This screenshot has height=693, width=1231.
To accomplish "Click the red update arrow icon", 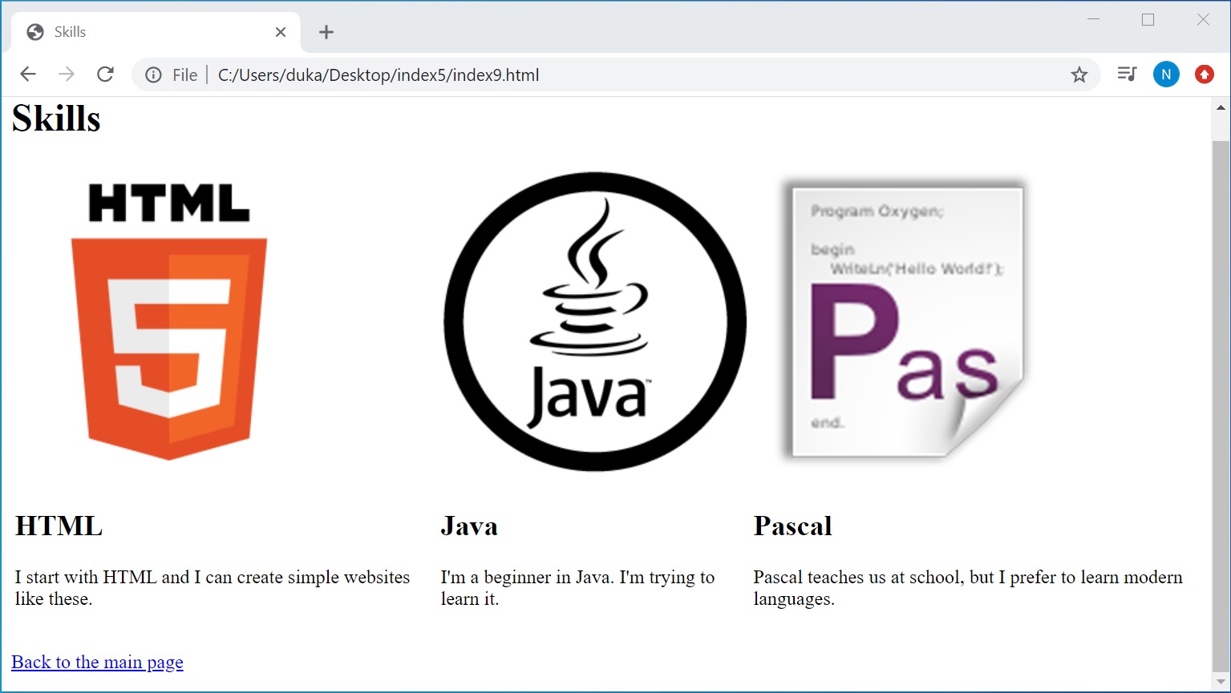I will (x=1205, y=75).
